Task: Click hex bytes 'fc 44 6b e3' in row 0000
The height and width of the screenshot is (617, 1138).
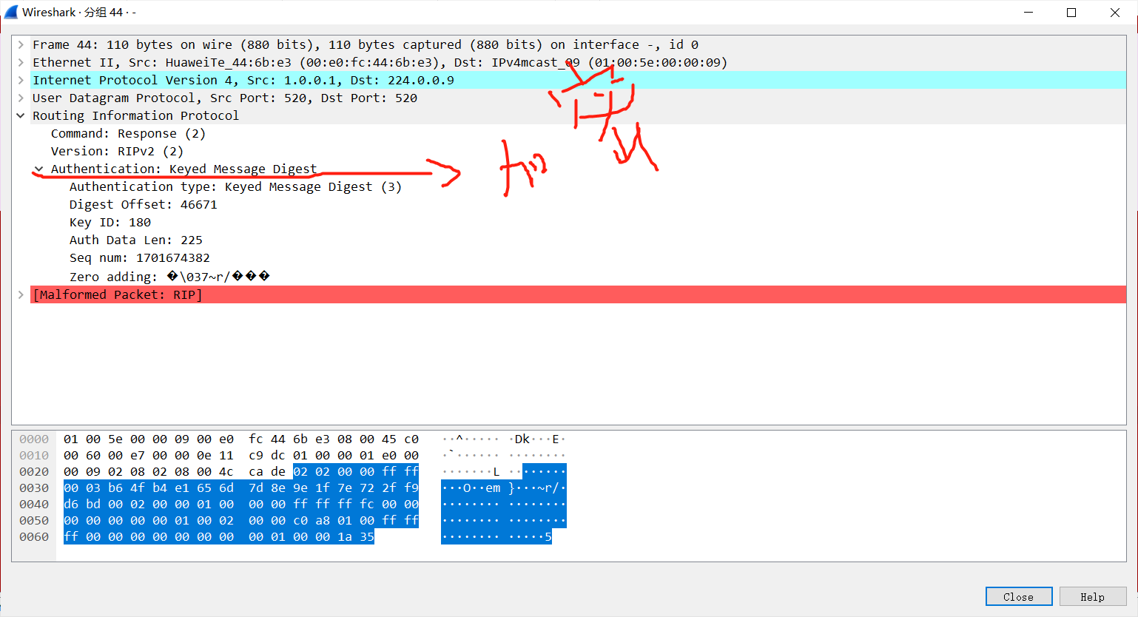Action: click(289, 439)
